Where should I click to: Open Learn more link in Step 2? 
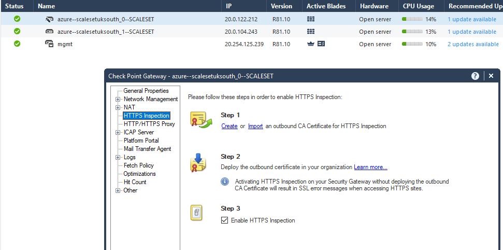370,167
